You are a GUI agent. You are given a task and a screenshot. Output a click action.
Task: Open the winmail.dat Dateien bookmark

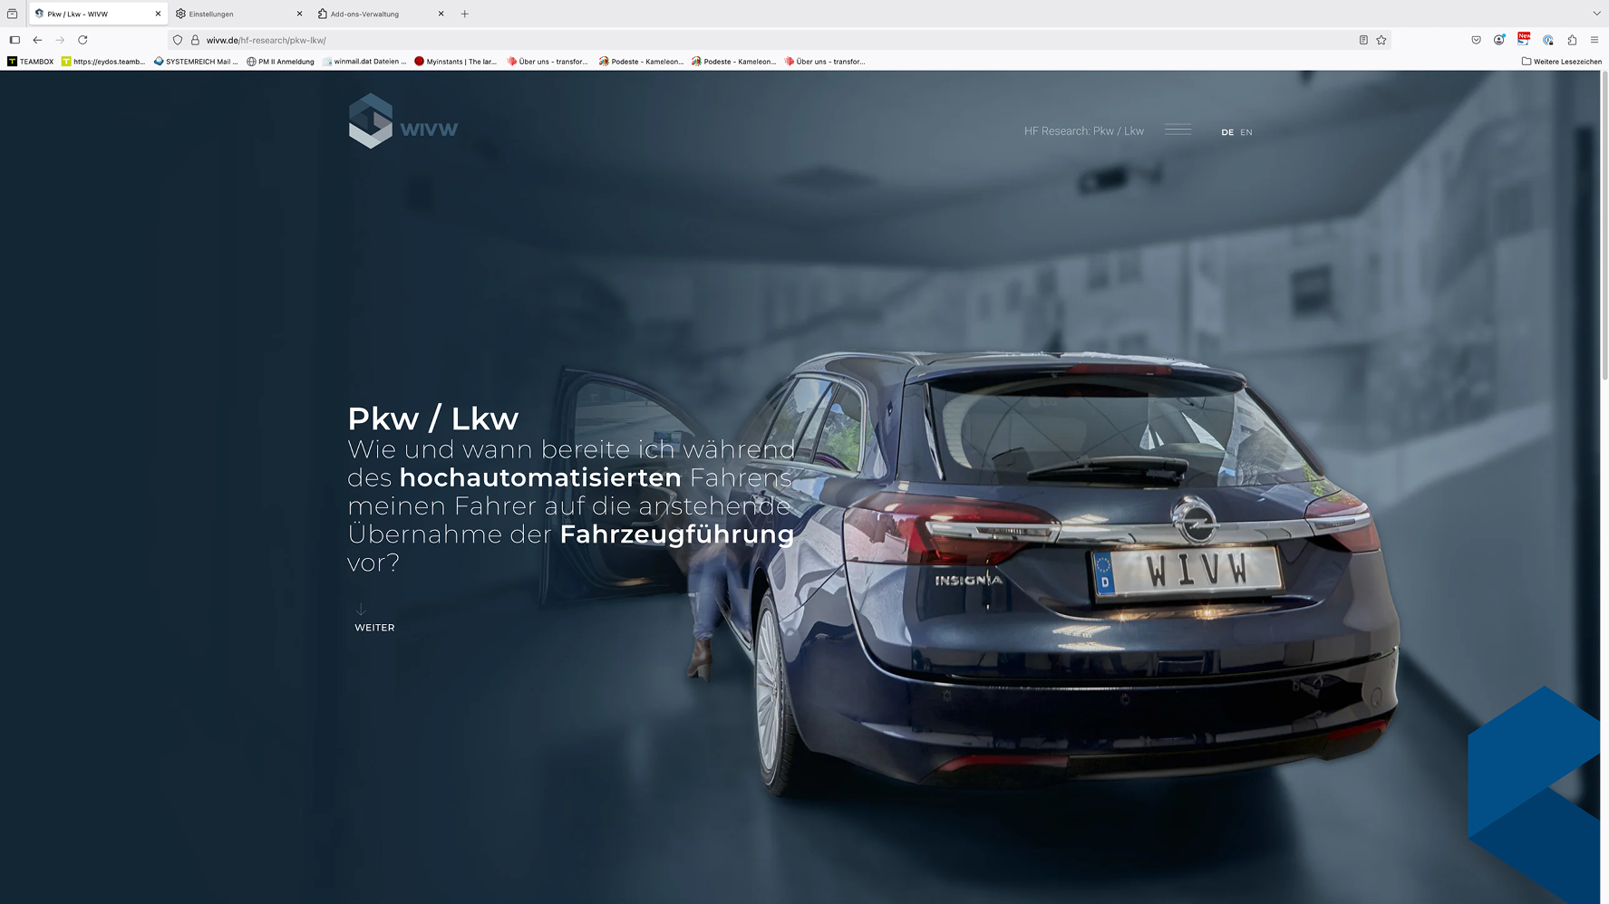click(x=364, y=62)
